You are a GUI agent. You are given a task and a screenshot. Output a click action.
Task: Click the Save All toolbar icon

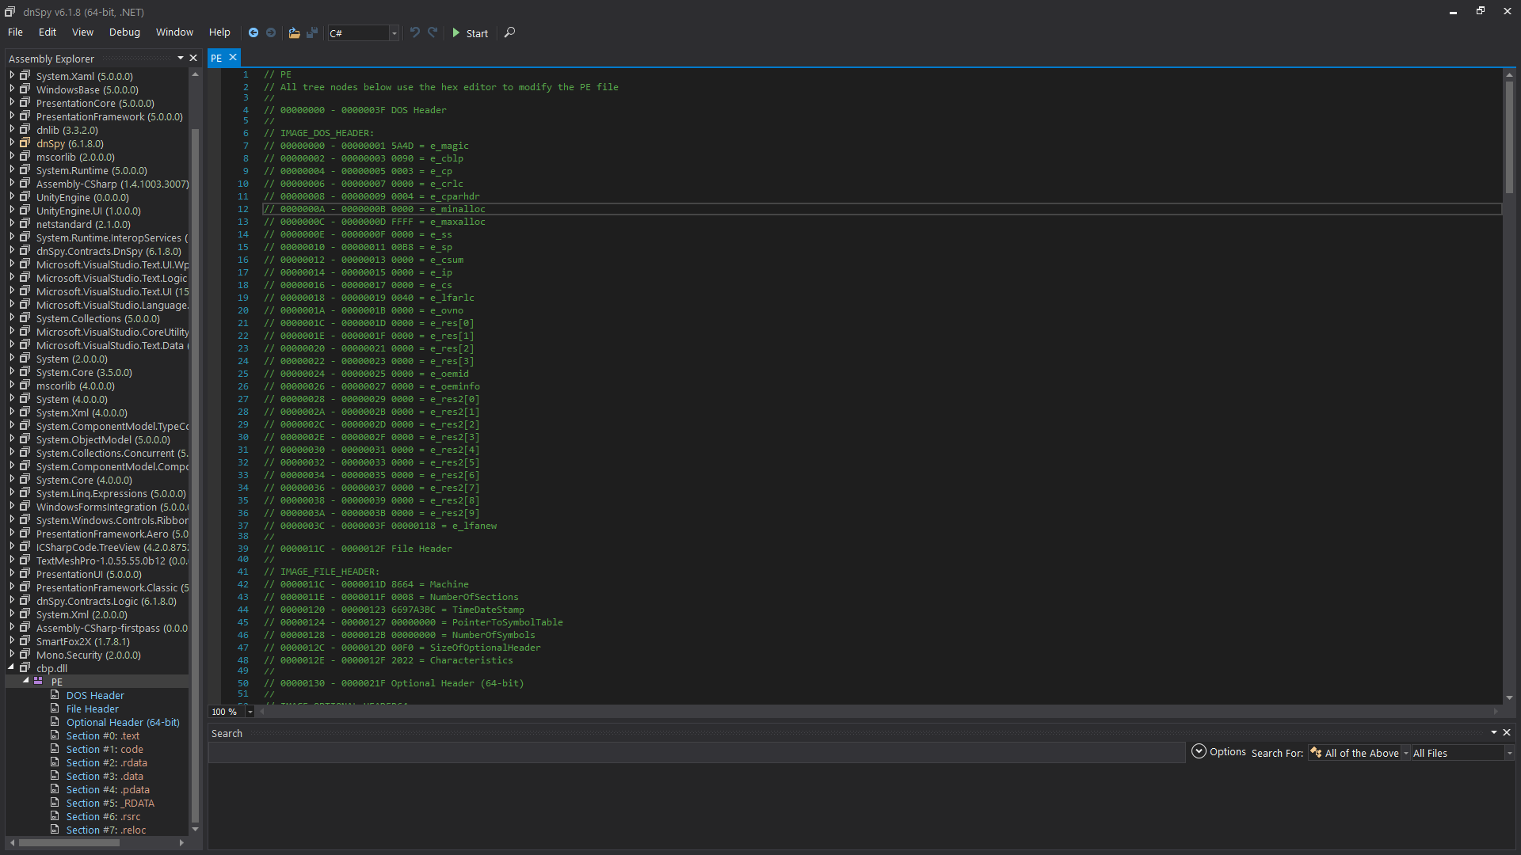click(x=312, y=32)
